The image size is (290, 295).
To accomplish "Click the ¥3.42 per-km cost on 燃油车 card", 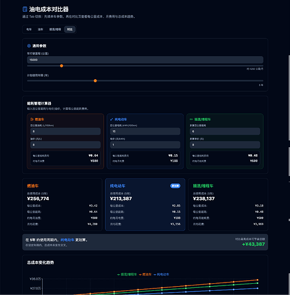I will click(x=93, y=206).
